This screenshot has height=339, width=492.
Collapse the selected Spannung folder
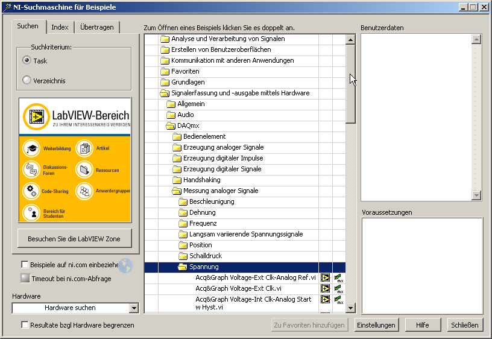[x=183, y=267]
